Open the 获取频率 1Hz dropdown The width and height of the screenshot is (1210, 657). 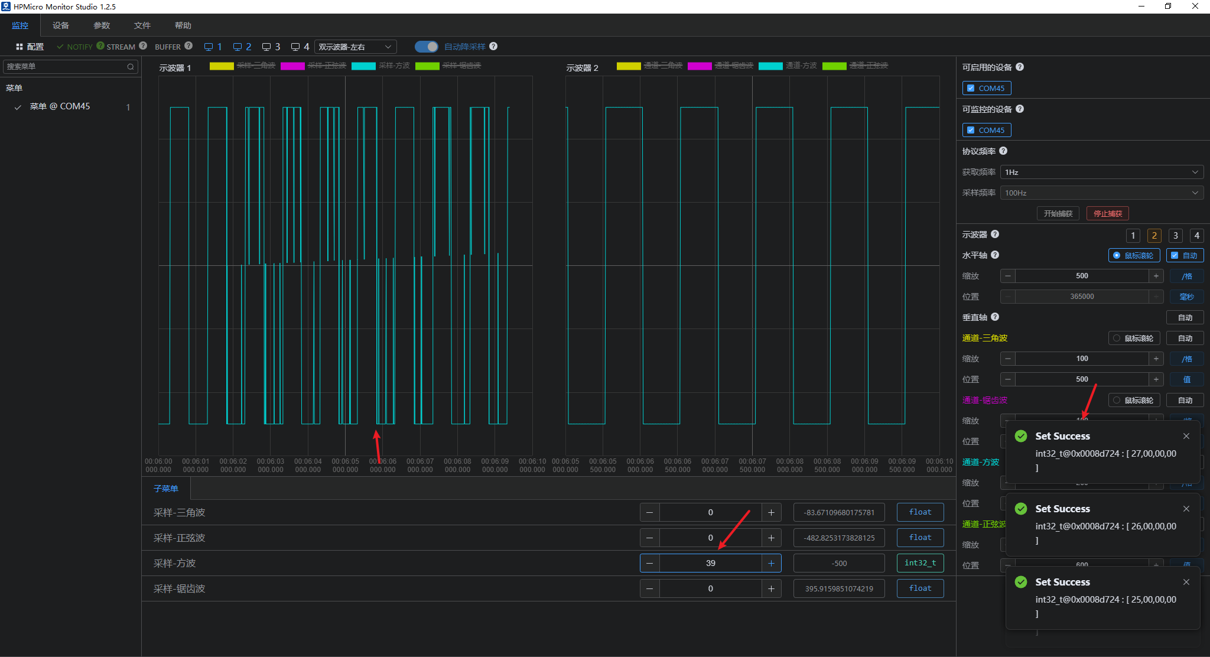(x=1101, y=172)
